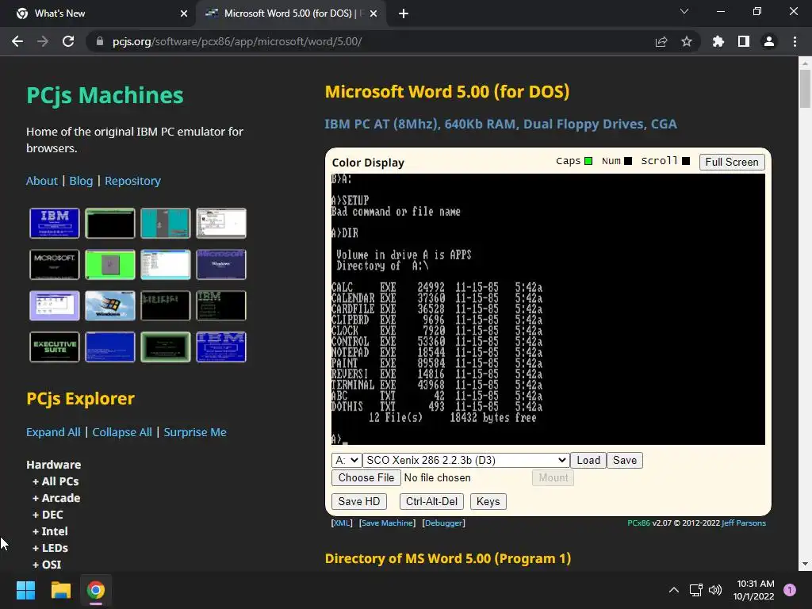Viewport: 812px width, 609px height.
Task: Click the network tray icon
Action: click(x=695, y=590)
